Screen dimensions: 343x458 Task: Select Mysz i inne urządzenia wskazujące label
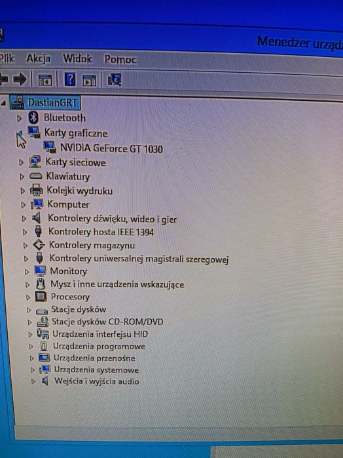pos(117,284)
